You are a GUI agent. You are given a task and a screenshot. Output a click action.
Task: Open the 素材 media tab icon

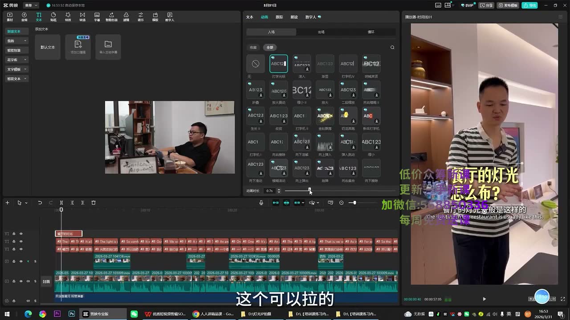coord(10,16)
